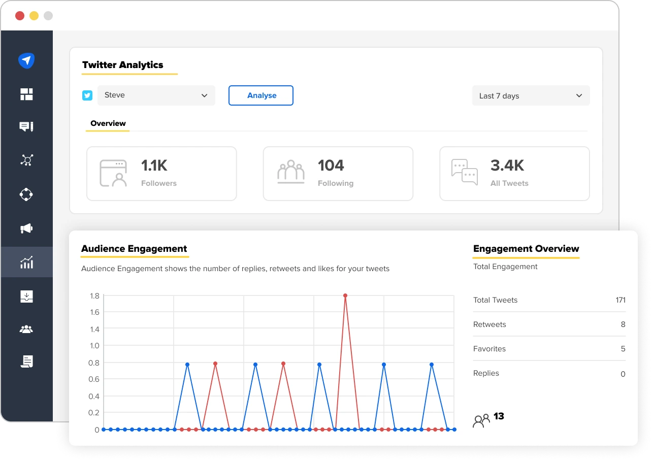Click the 1.8 y-axis label
Screen dimensions: 653x461
coord(94,295)
